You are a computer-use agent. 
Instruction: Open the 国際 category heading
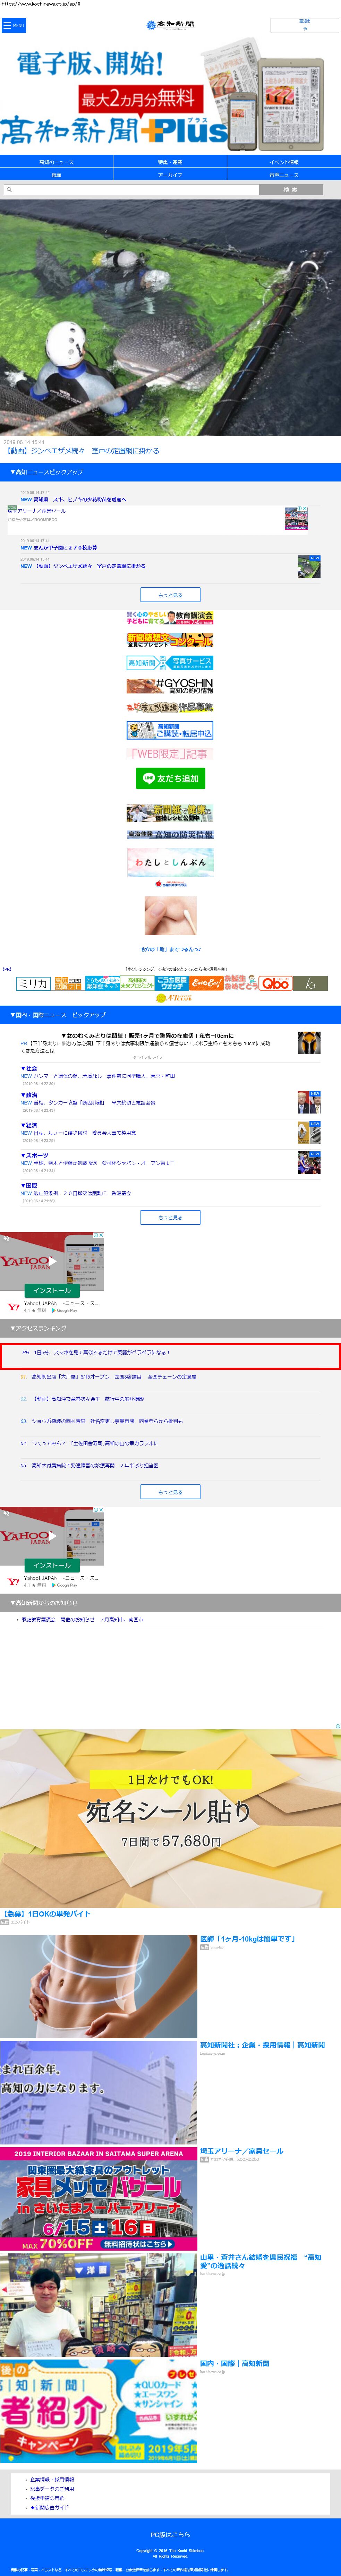[29, 1185]
